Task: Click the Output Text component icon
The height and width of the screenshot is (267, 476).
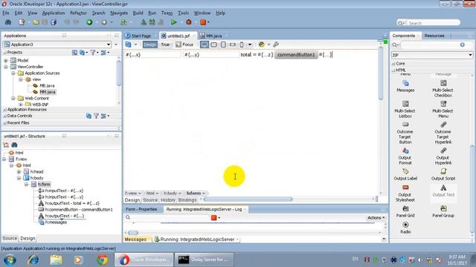Action: (x=443, y=188)
